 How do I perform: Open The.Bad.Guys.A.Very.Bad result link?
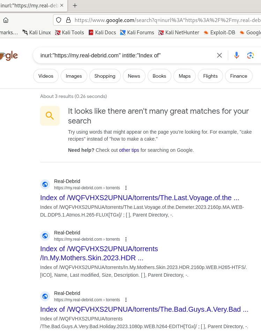coord(144,309)
